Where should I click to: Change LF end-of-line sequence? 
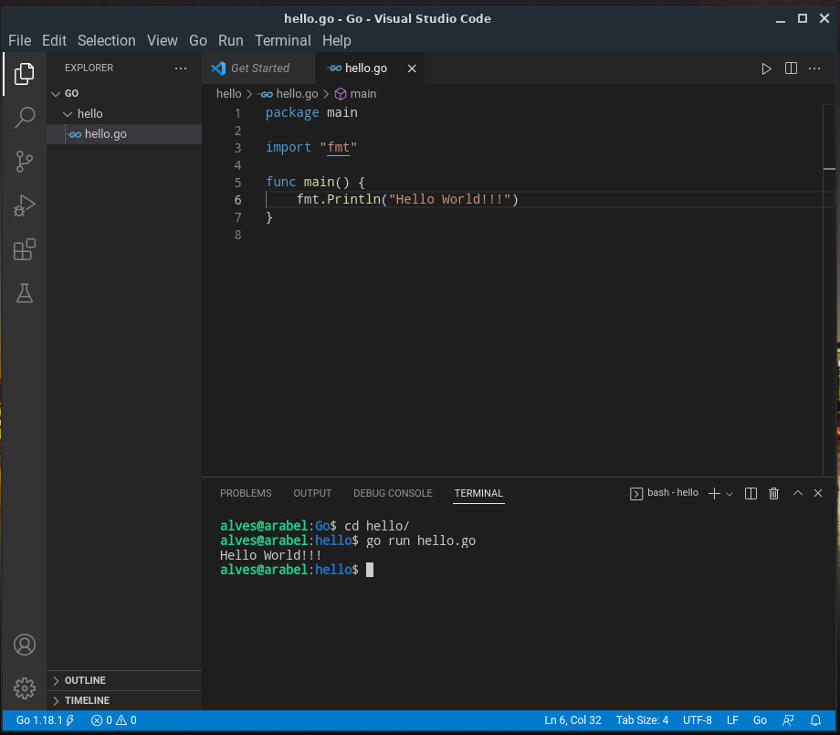(x=732, y=720)
